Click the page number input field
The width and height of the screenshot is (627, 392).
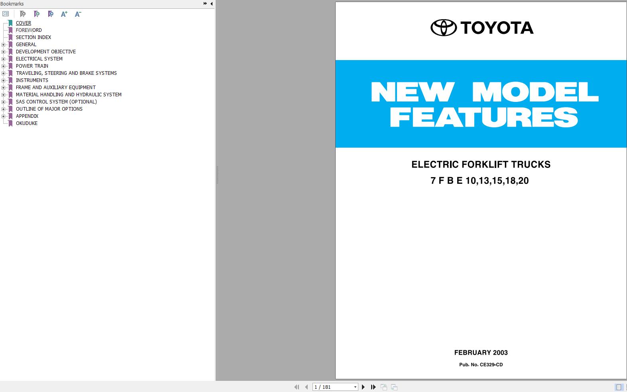click(x=332, y=387)
